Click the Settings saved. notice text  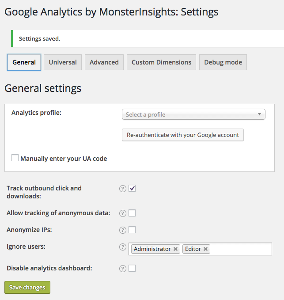(x=40, y=38)
